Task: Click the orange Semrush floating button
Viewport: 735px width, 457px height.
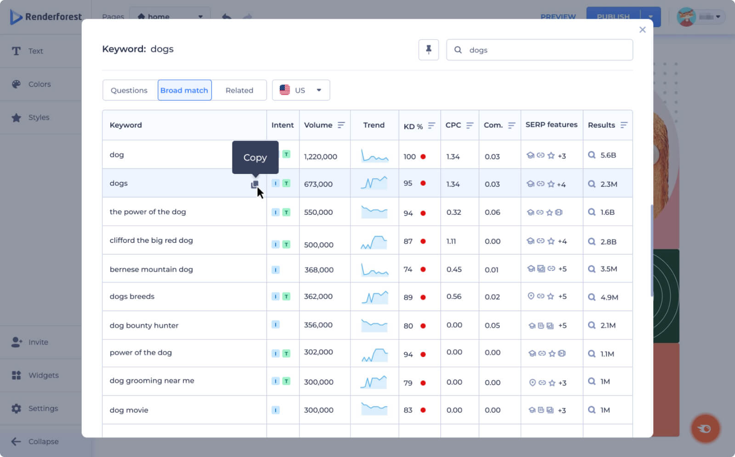Action: click(x=705, y=429)
